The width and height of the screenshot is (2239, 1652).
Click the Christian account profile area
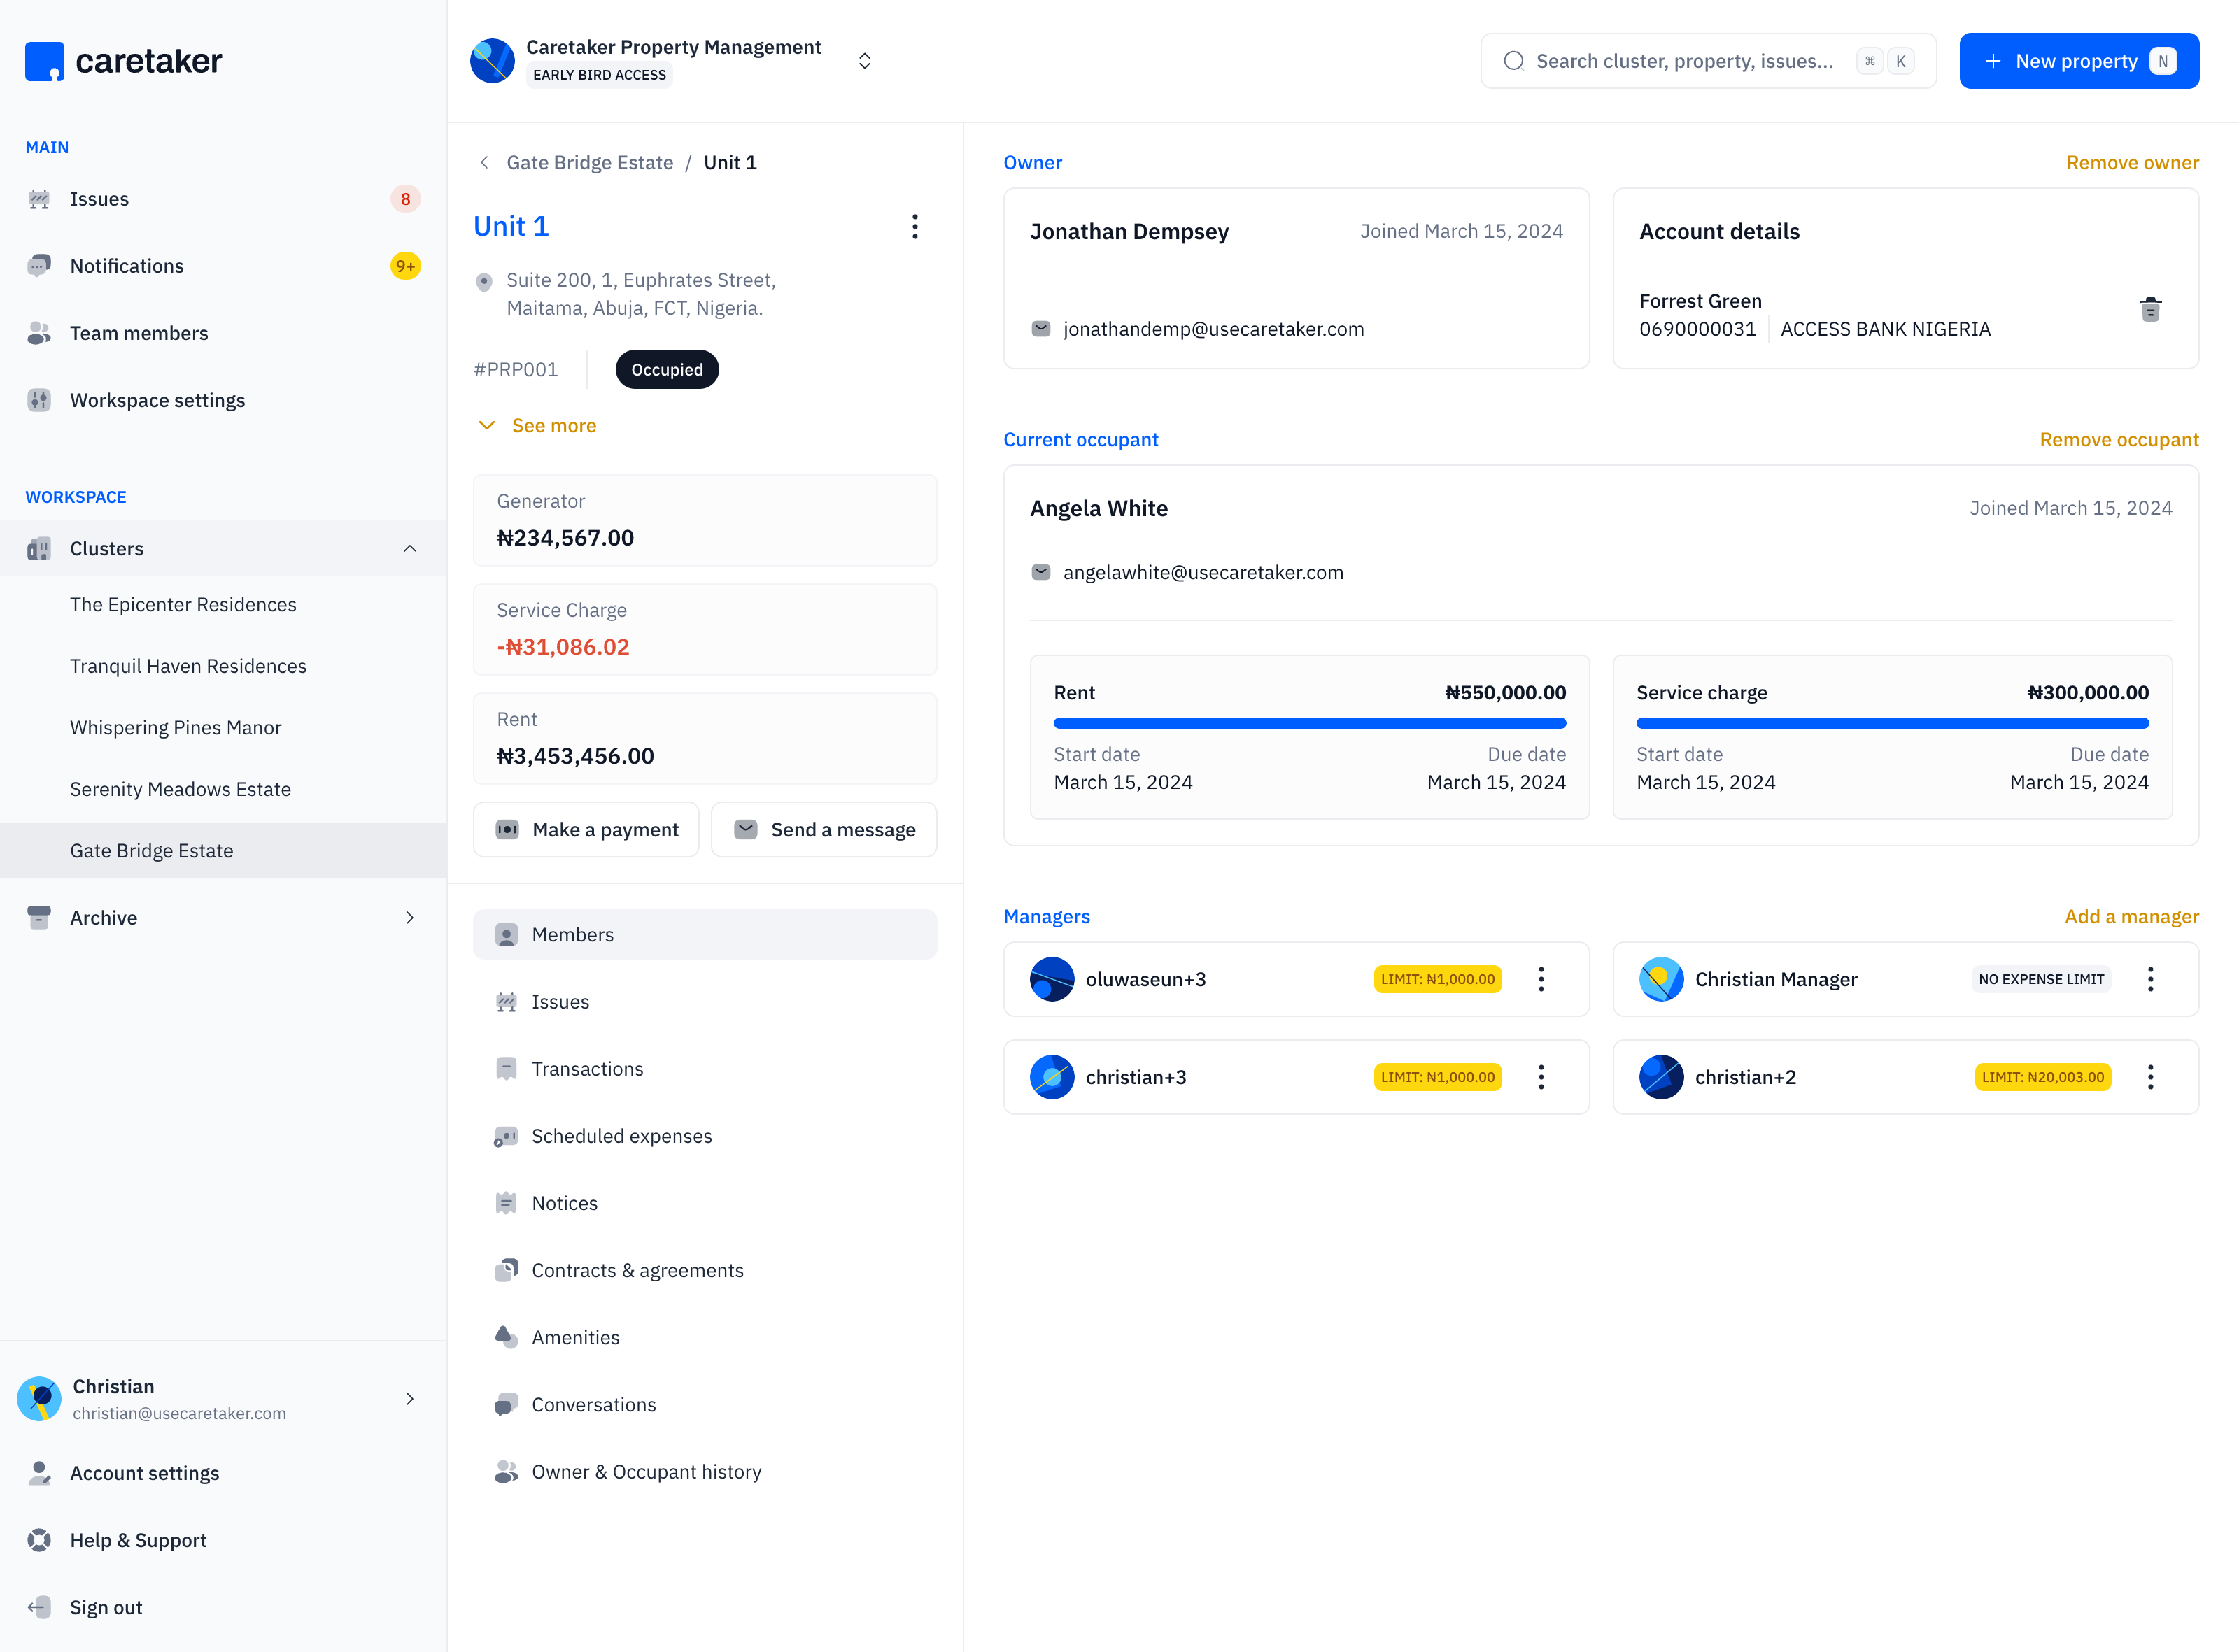click(223, 1398)
